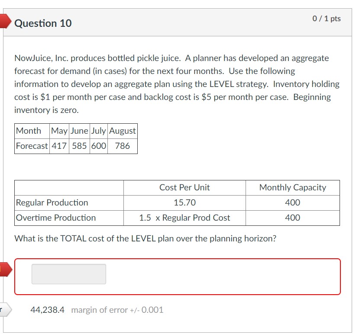The height and width of the screenshot is (334, 356).
Task: Click the June forecast value 585
Action: (80, 146)
